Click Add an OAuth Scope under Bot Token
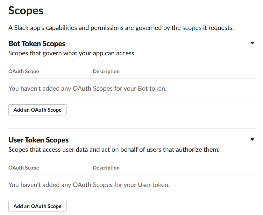The height and width of the screenshot is (215, 263). pos(37,110)
